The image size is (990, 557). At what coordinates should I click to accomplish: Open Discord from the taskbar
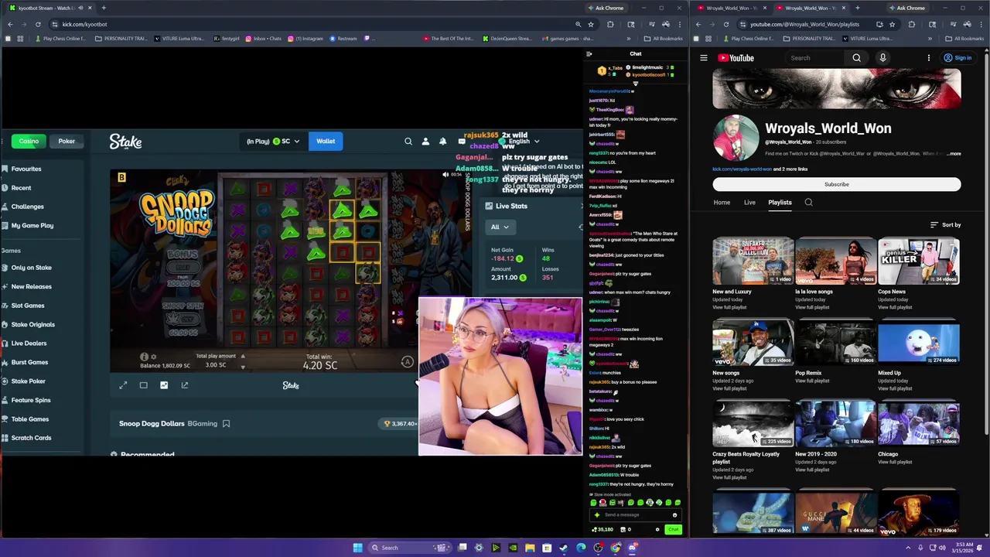point(633,548)
